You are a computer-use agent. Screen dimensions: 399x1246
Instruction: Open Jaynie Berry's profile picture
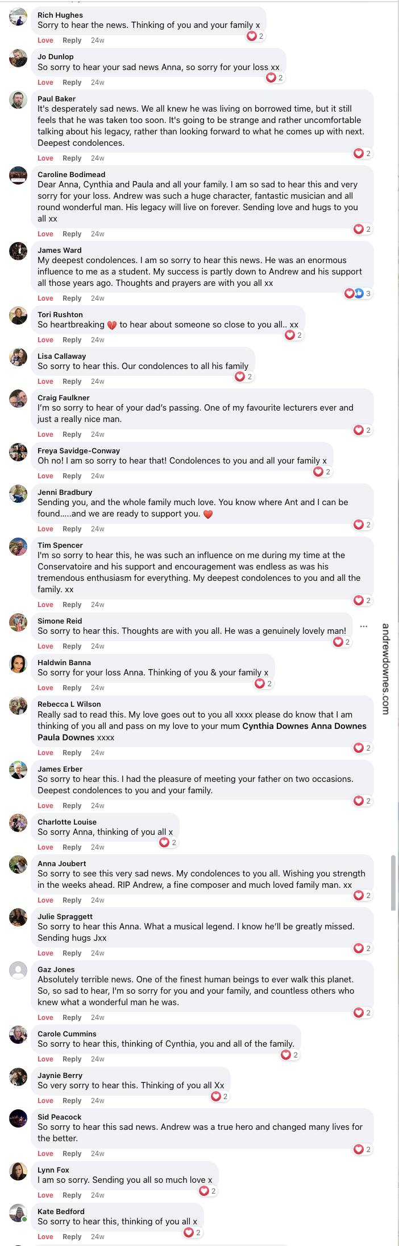click(18, 1077)
